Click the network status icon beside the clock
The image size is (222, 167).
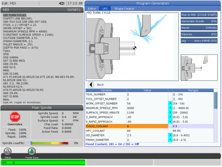point(62,3)
